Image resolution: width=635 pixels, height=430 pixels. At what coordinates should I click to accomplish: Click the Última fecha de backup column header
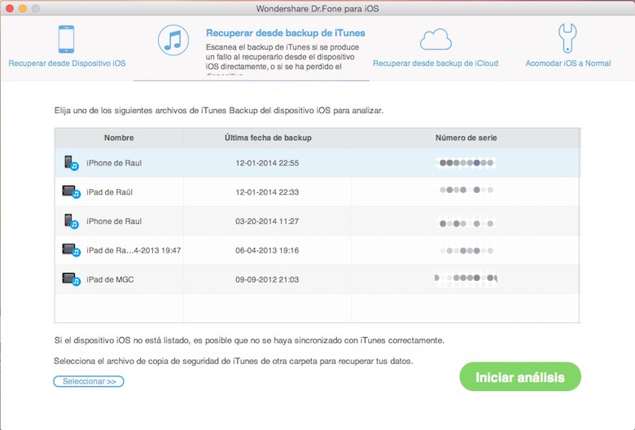tap(268, 138)
